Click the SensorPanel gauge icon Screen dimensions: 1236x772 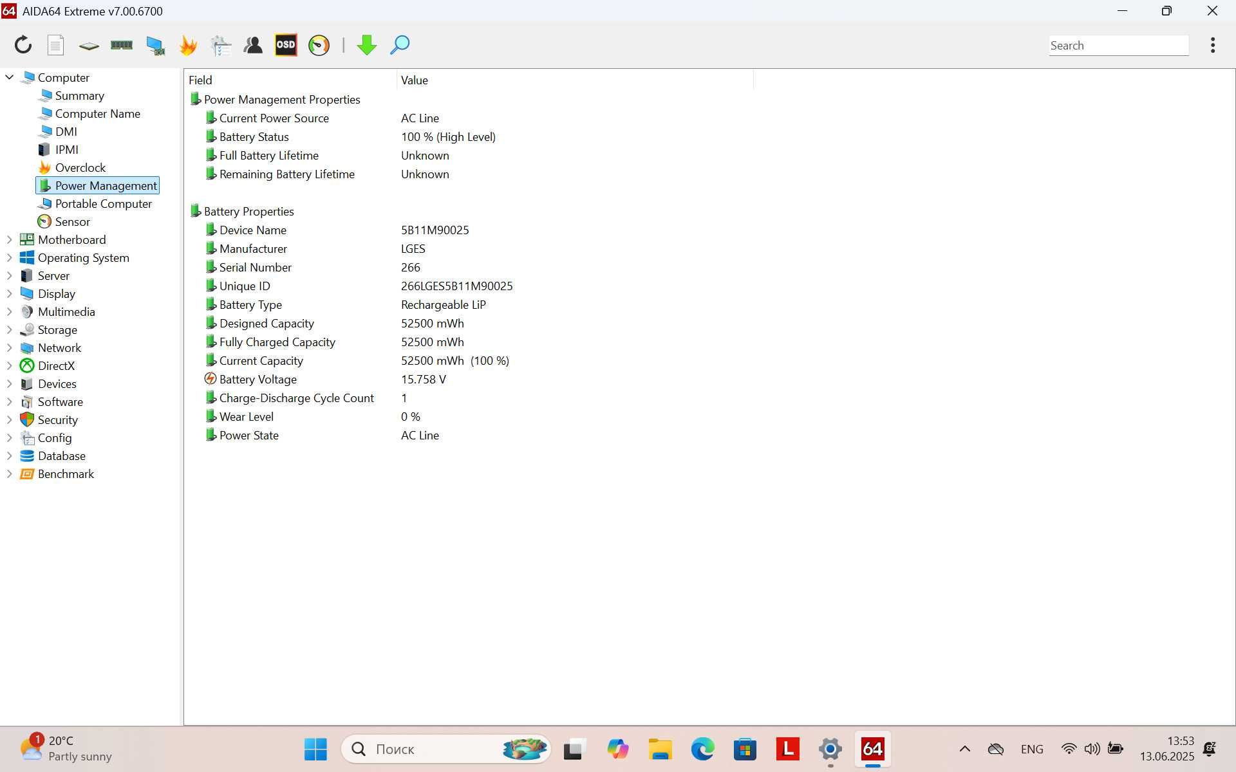319,45
